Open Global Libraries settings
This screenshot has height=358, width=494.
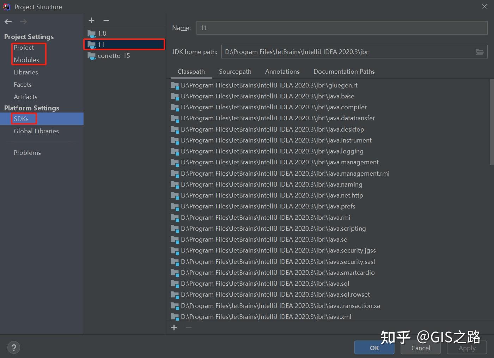pyautogui.click(x=36, y=131)
